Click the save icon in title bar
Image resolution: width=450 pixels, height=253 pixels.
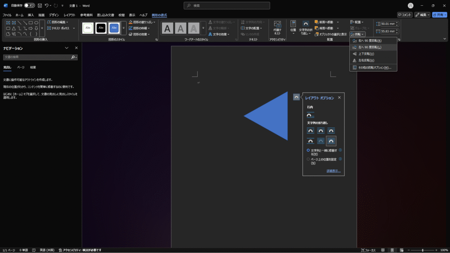tap(40, 5)
